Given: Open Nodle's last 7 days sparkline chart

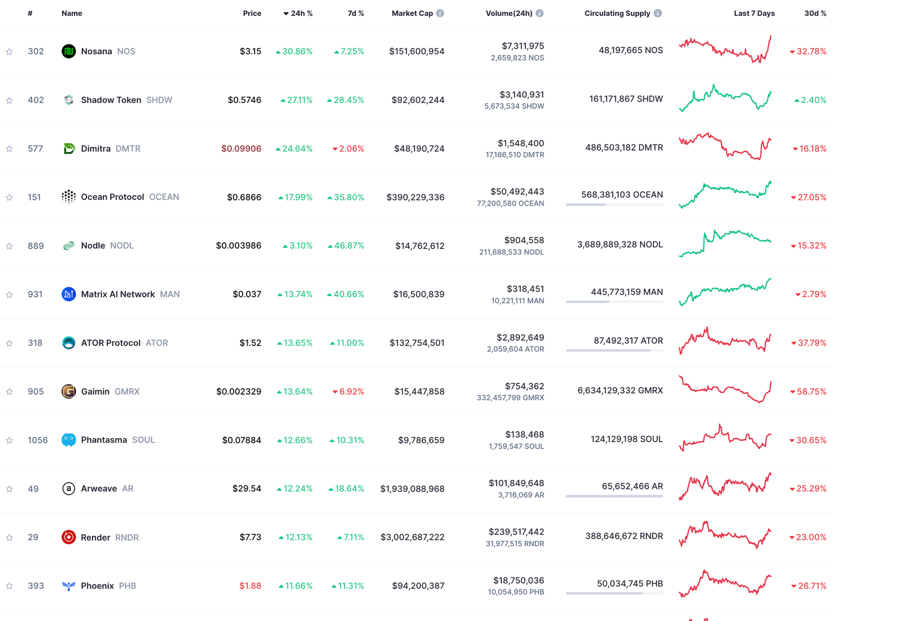Looking at the screenshot, I should click(725, 243).
